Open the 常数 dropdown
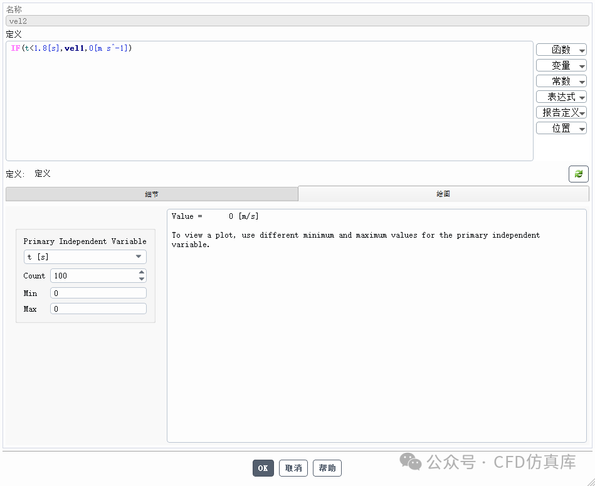 [x=561, y=81]
